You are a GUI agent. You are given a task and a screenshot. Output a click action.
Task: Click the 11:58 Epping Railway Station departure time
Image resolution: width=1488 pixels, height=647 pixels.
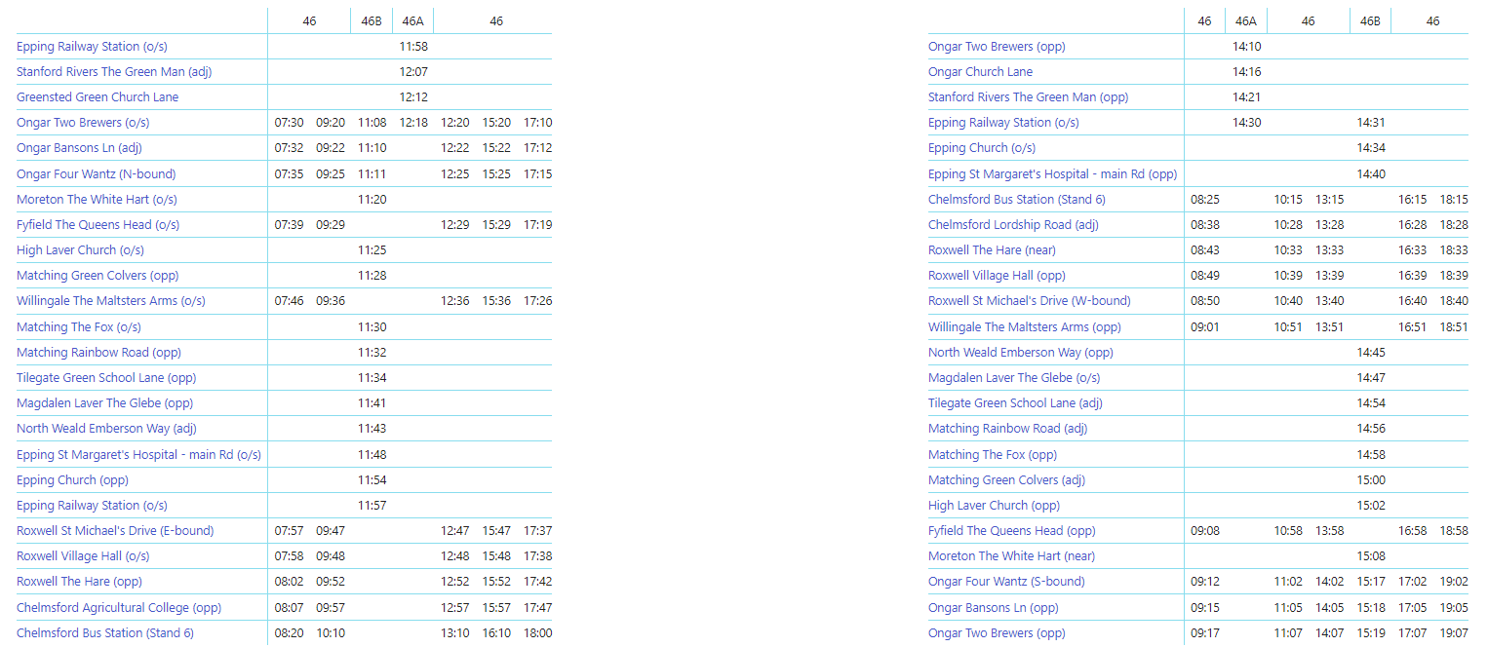[413, 47]
